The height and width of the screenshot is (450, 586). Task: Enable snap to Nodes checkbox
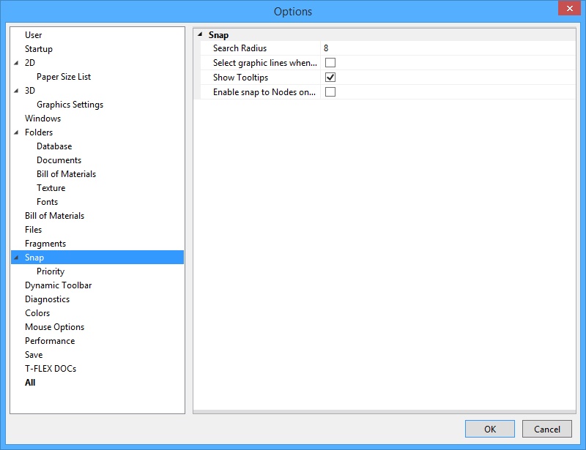[x=330, y=91]
